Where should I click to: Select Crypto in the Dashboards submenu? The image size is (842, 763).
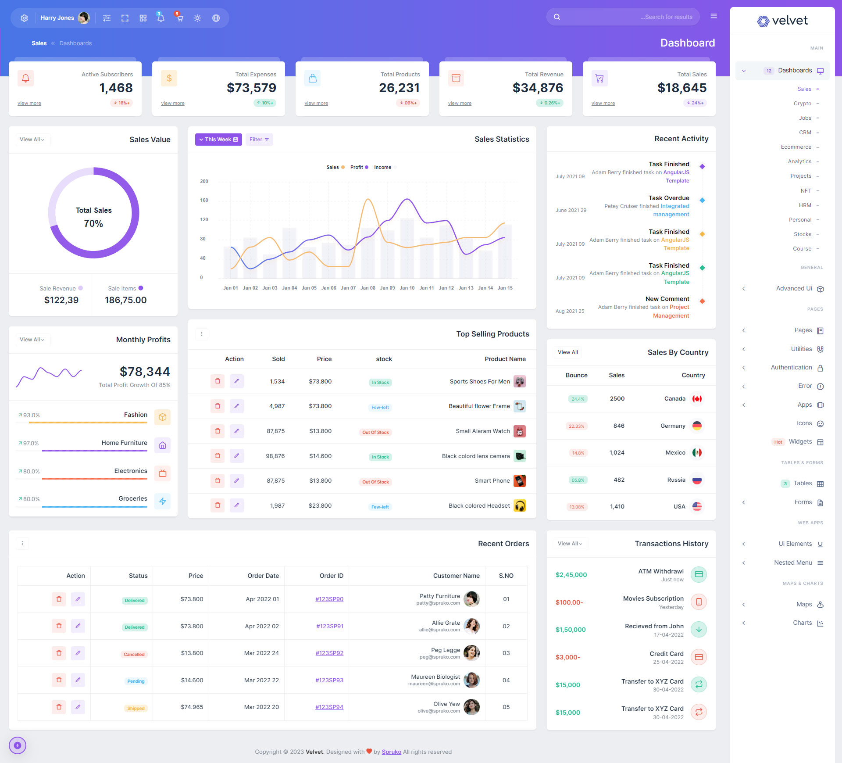(x=802, y=104)
